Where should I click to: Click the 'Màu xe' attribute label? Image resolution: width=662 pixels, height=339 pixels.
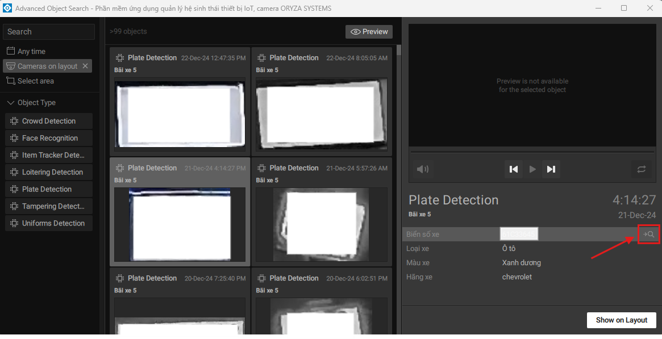[418, 263]
